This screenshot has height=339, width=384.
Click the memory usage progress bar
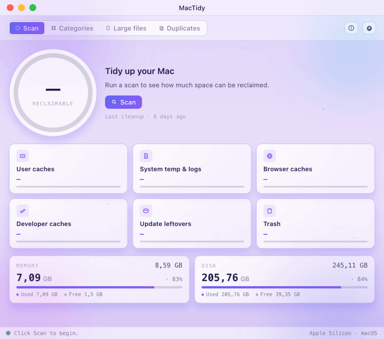click(99, 287)
